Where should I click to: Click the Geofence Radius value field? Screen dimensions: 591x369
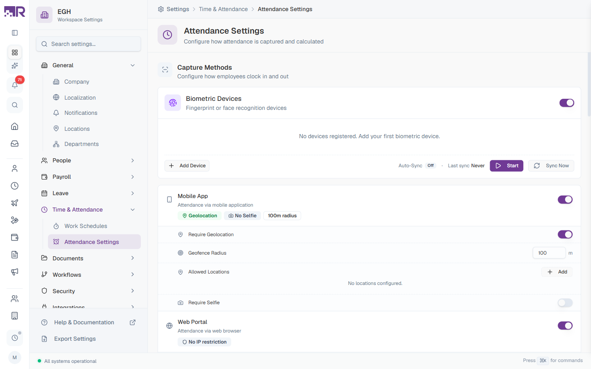click(x=549, y=253)
